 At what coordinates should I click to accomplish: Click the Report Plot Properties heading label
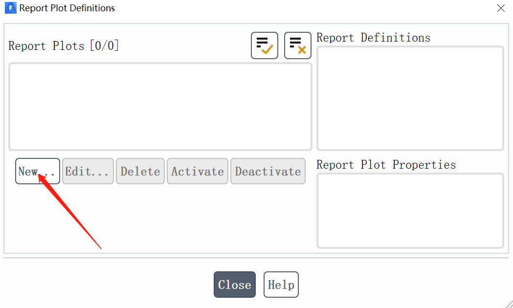point(386,165)
